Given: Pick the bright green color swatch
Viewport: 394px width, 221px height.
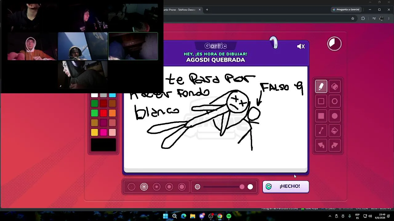Looking at the screenshot, I should [x=94, y=113].
